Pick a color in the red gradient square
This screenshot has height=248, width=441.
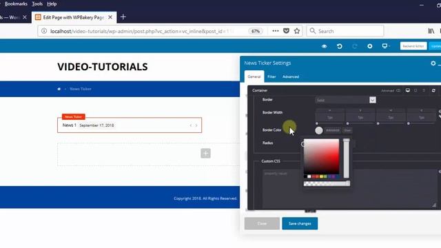pos(322,156)
